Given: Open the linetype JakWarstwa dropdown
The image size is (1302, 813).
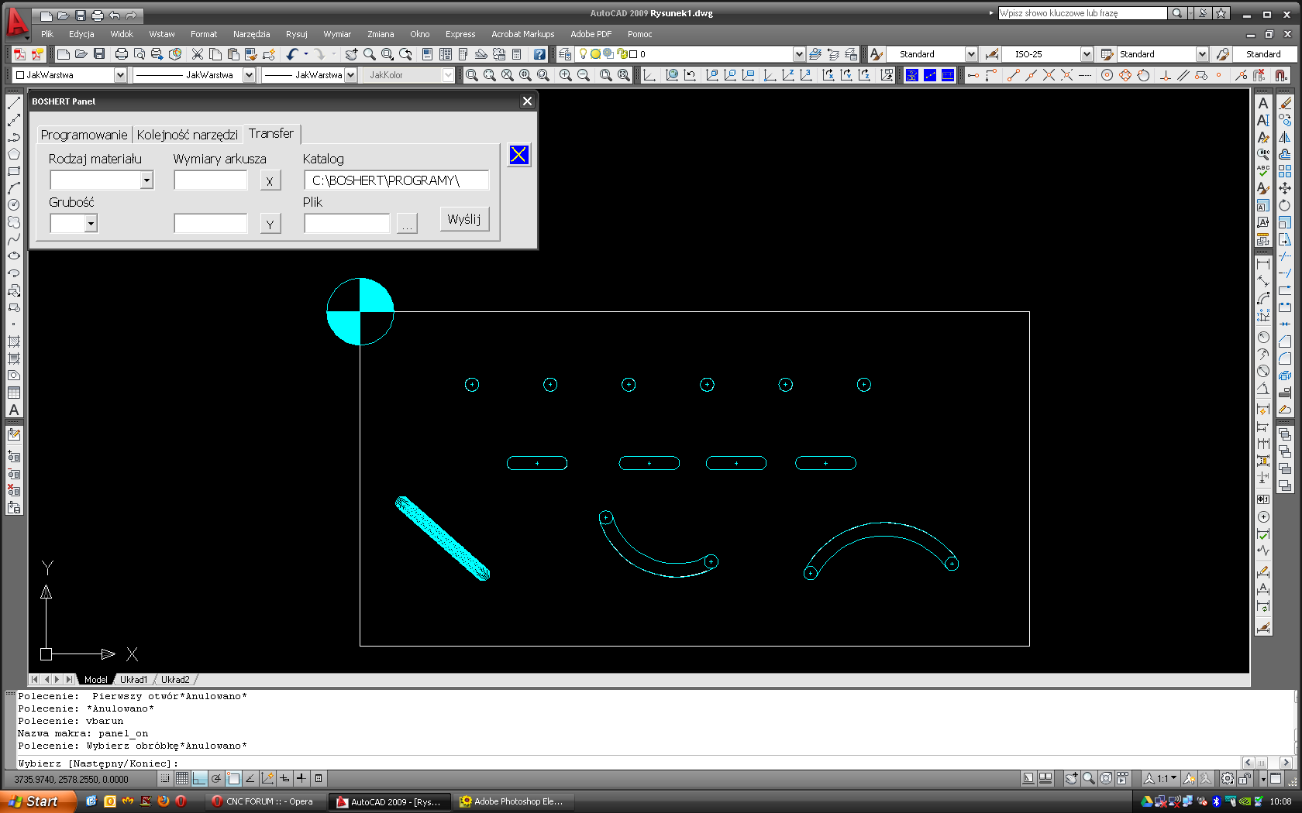Looking at the screenshot, I should pos(249,75).
